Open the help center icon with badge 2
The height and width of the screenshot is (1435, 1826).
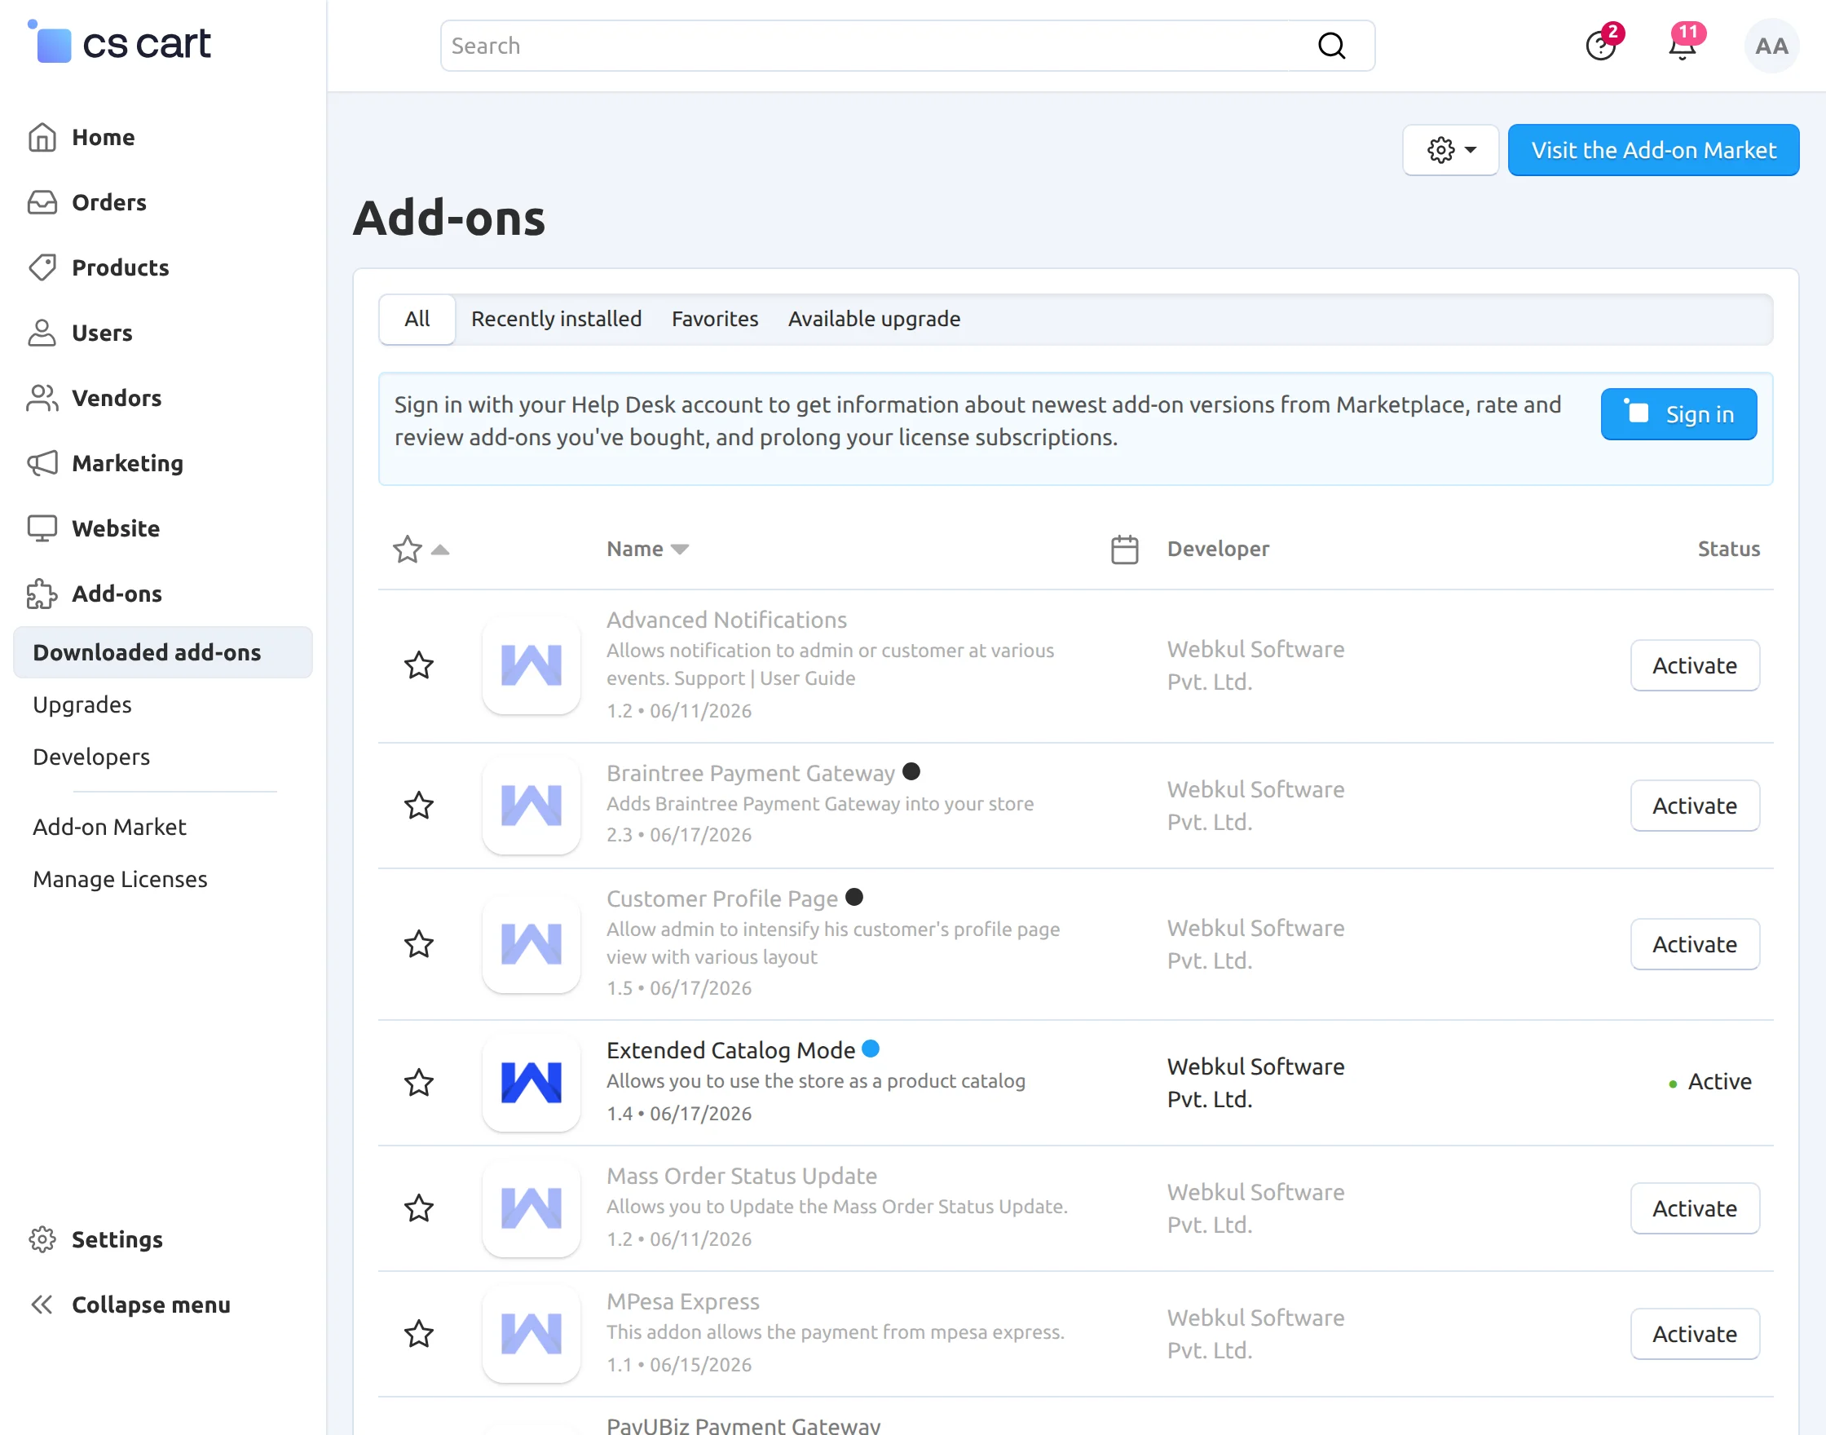tap(1601, 46)
